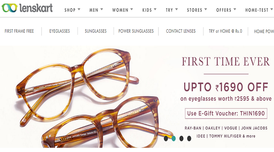
Task: Select the active teal carousel dot
Action: pyautogui.click(x=174, y=139)
